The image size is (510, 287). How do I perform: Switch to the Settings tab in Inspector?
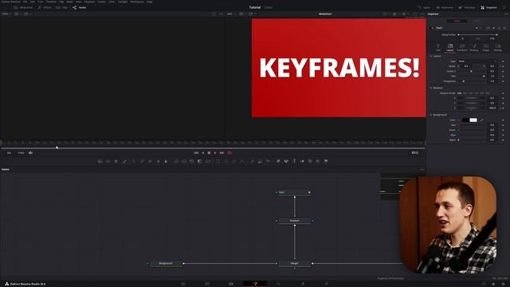[x=497, y=48]
